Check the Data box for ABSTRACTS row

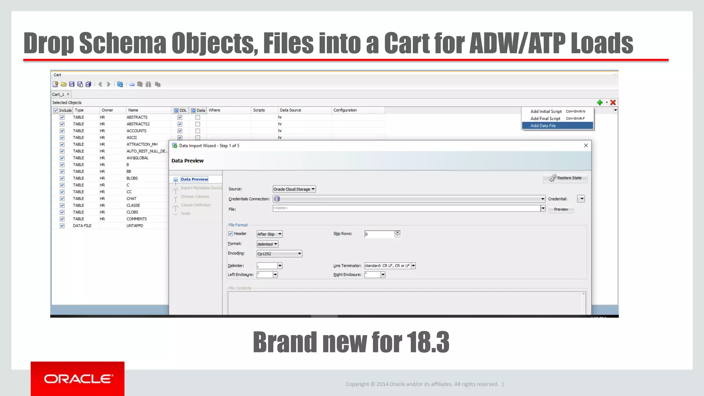[x=198, y=117]
